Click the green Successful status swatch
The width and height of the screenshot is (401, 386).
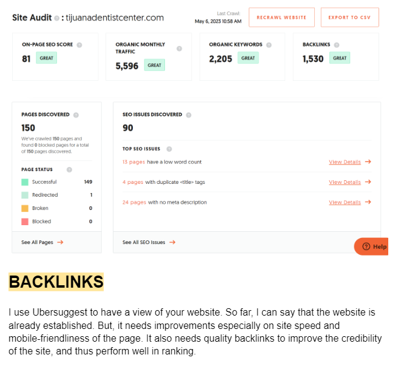click(x=25, y=182)
